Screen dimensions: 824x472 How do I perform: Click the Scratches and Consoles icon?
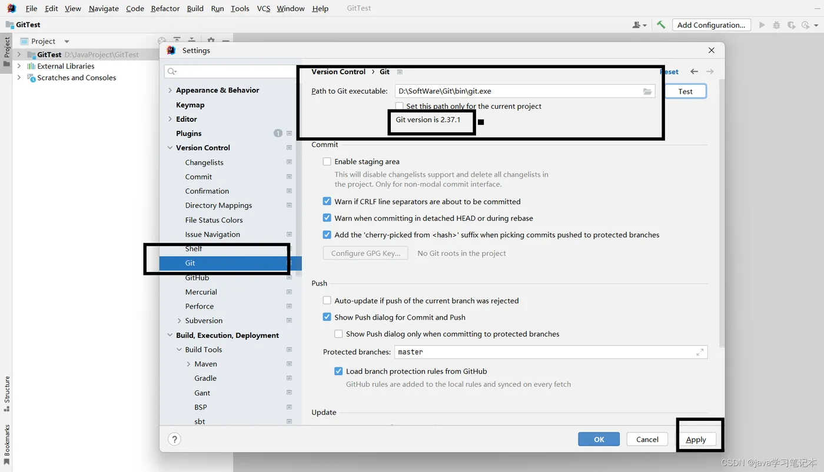(31, 78)
